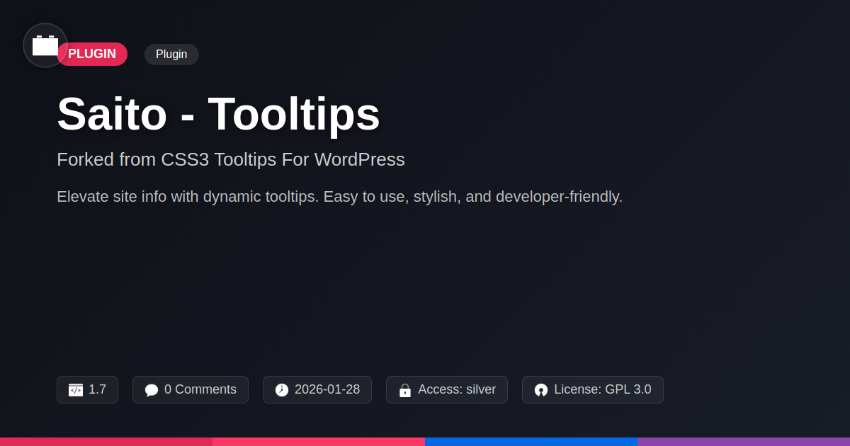850x446 pixels.
Task: Select the 2026-01-28 date chip
Action: (317, 389)
